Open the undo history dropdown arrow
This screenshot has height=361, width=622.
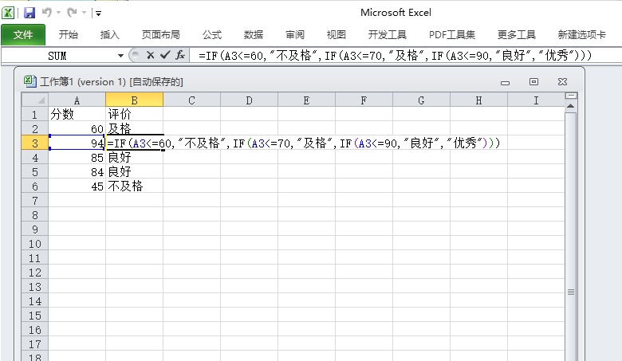pyautogui.click(x=59, y=13)
